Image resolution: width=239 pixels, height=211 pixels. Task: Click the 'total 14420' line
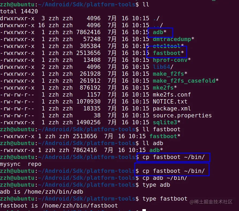coord(19,11)
